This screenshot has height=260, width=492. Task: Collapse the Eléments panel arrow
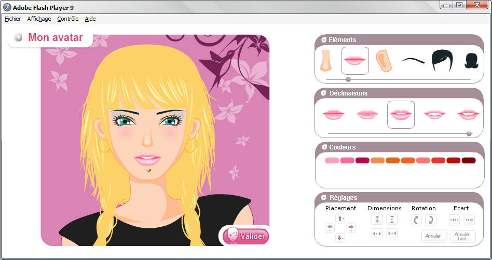[x=324, y=40]
